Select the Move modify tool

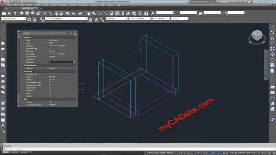pyautogui.click(x=273, y=54)
